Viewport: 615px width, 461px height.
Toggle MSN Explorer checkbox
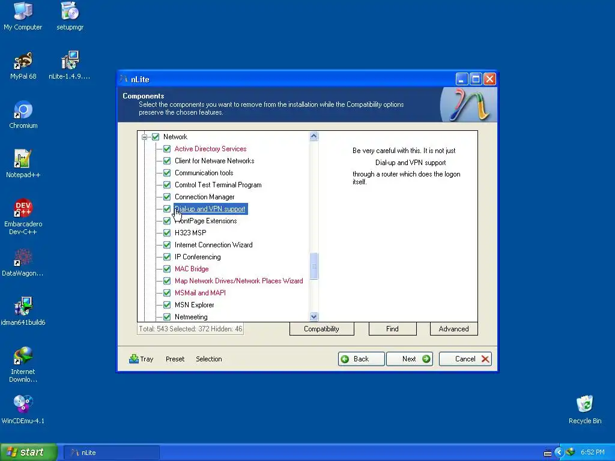click(x=167, y=305)
